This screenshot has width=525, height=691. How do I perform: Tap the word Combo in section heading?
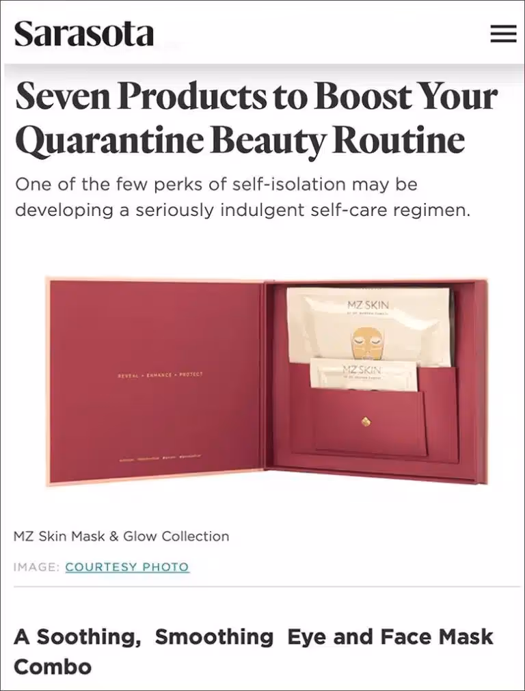(x=53, y=666)
